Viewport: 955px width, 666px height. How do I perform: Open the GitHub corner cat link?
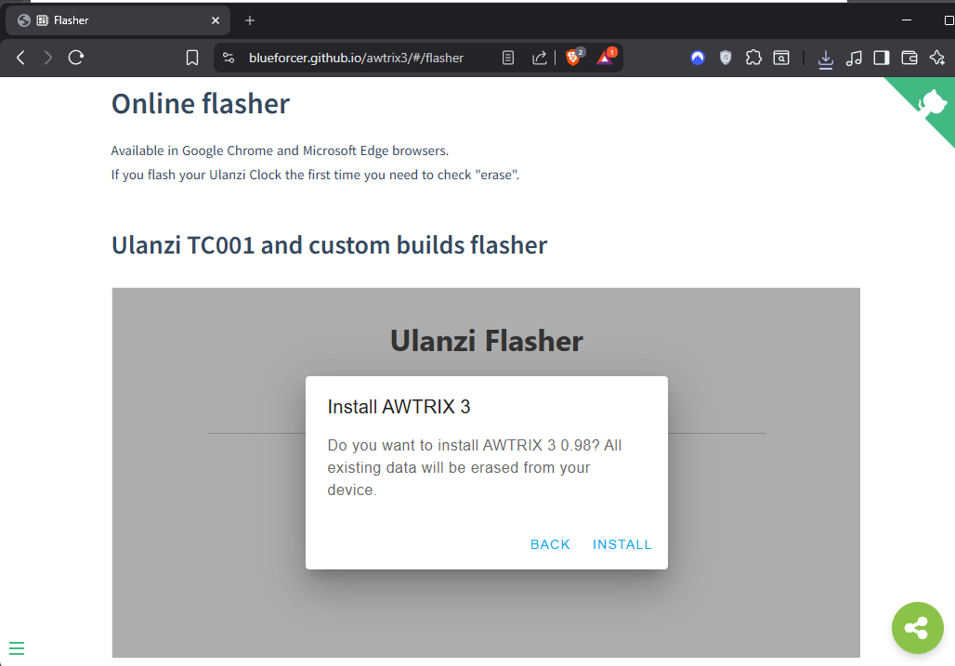[931, 102]
